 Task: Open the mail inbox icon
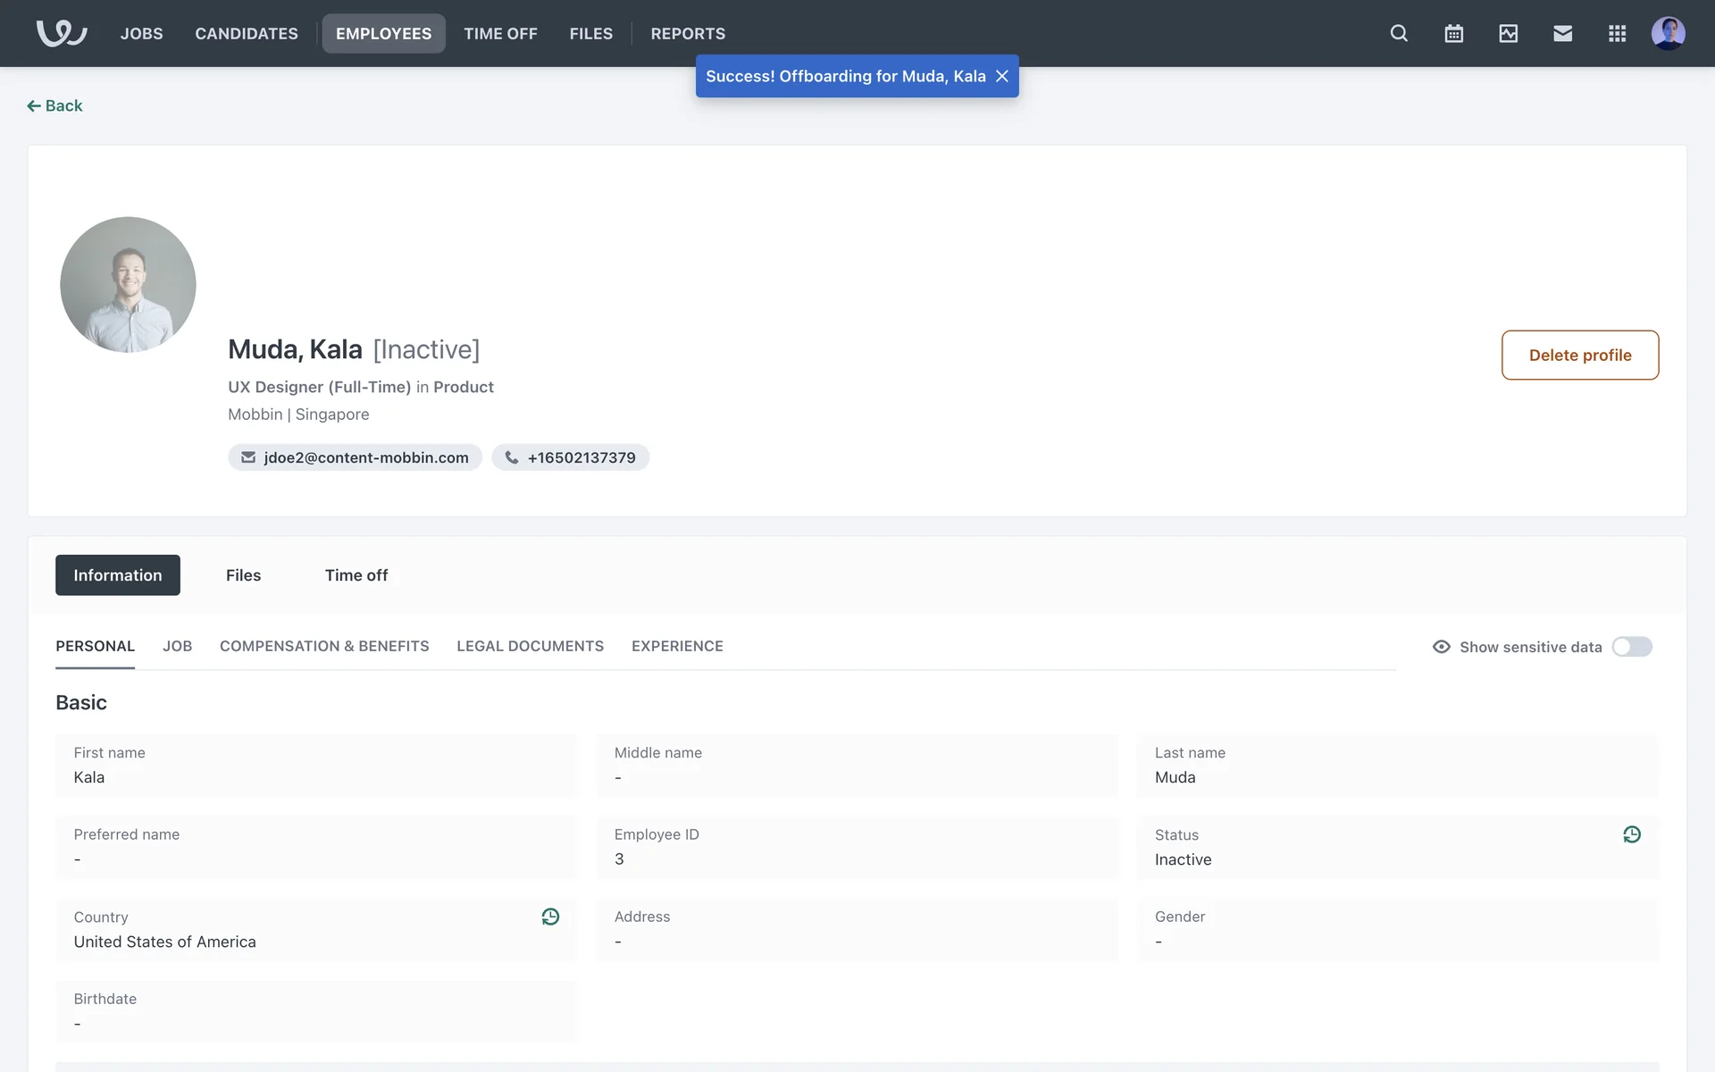pyautogui.click(x=1562, y=33)
